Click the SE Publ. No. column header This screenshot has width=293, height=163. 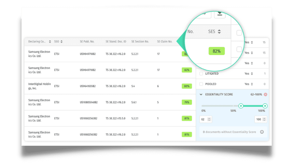[x=87, y=41]
